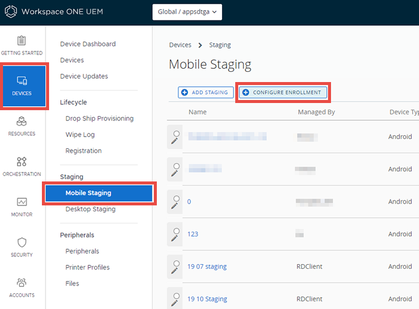This screenshot has width=419, height=309.
Task: Open the Files menu item
Action: [x=72, y=283]
